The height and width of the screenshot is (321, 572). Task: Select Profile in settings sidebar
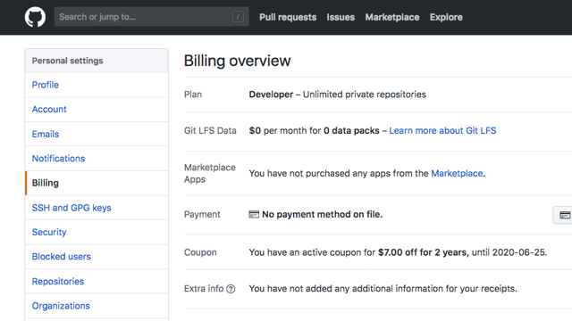point(97,85)
